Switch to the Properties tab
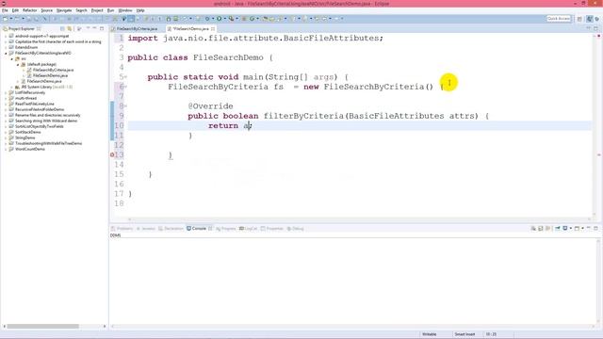The height and width of the screenshot is (339, 603). pyautogui.click(x=272, y=229)
